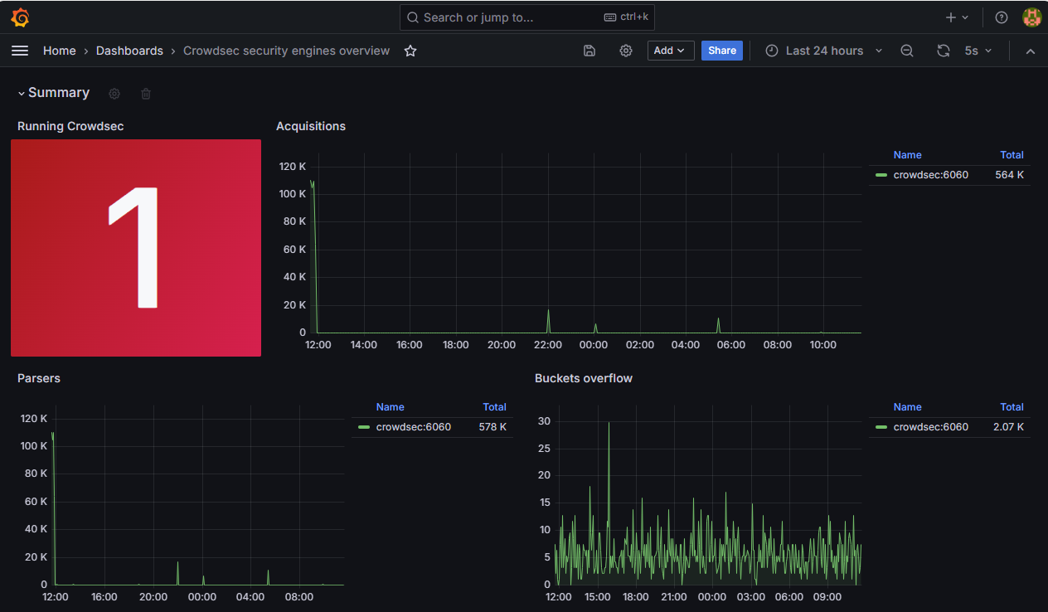Image resolution: width=1048 pixels, height=612 pixels.
Task: Share the dashboard
Action: click(x=721, y=51)
